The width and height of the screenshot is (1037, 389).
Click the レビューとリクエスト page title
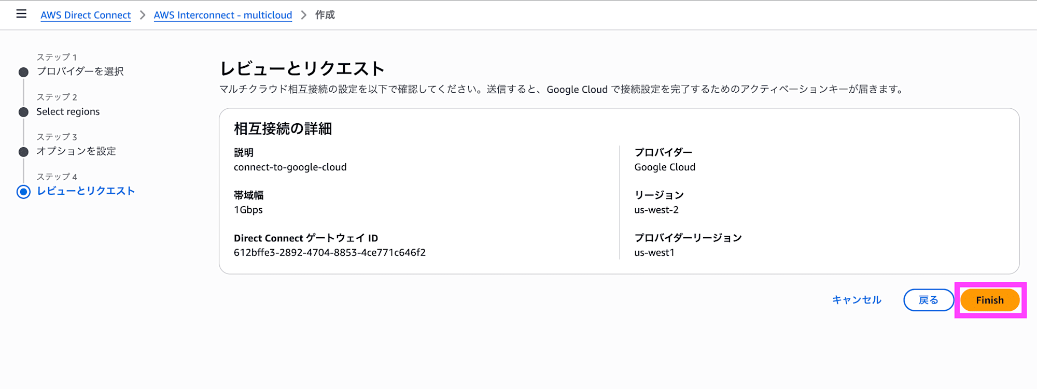[302, 68]
